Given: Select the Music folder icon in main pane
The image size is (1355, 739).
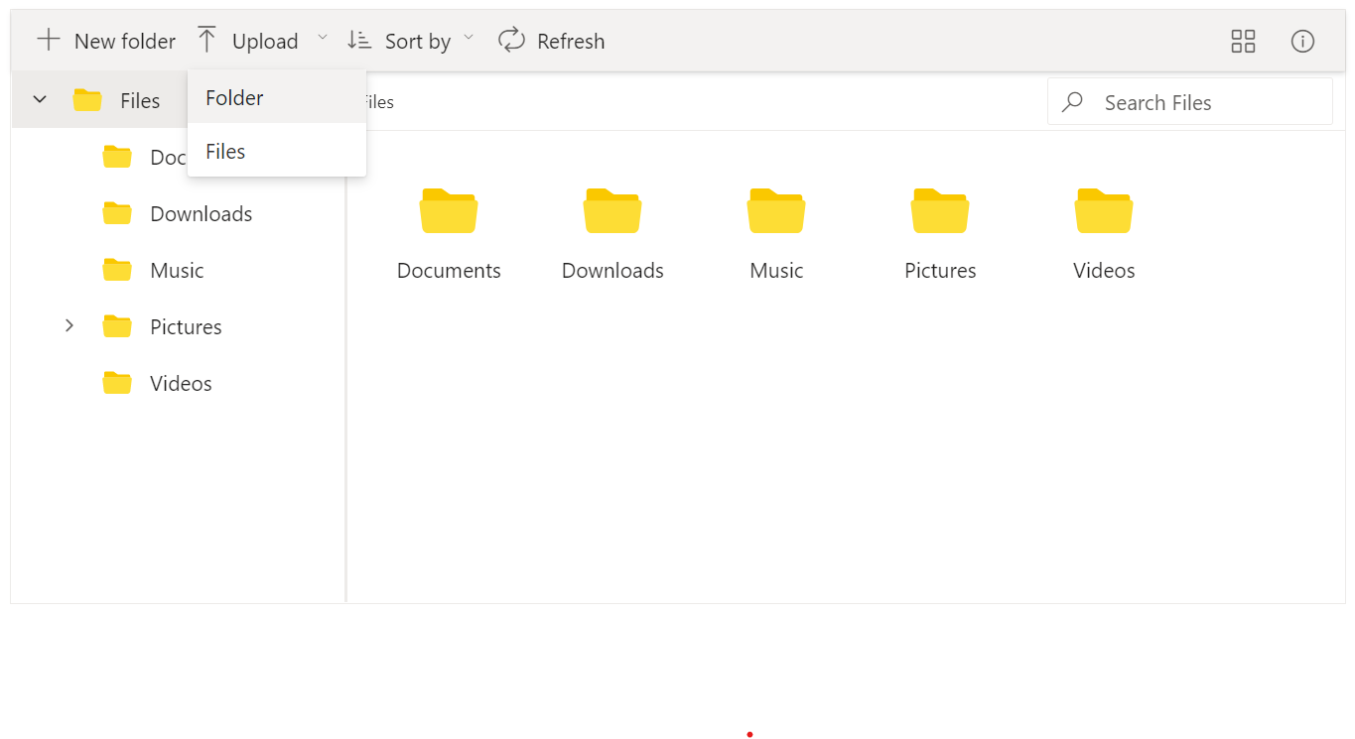Looking at the screenshot, I should pyautogui.click(x=776, y=210).
